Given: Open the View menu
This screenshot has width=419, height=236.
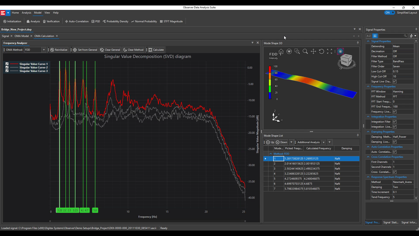Looking at the screenshot, I should pos(47,13).
